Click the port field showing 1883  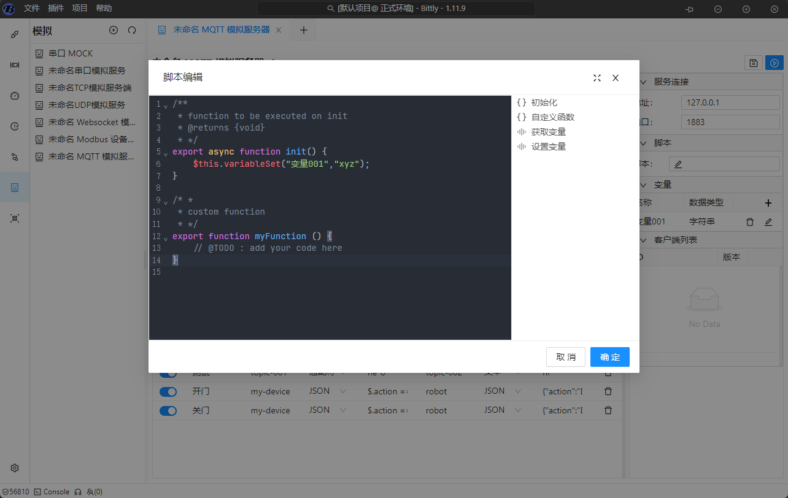pyautogui.click(x=729, y=122)
